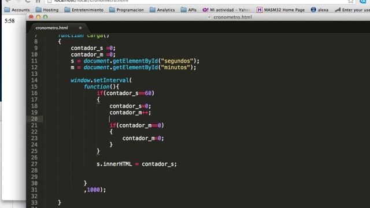
Task: Minimize the editor window with yellow button
Action: click(x=38, y=17)
